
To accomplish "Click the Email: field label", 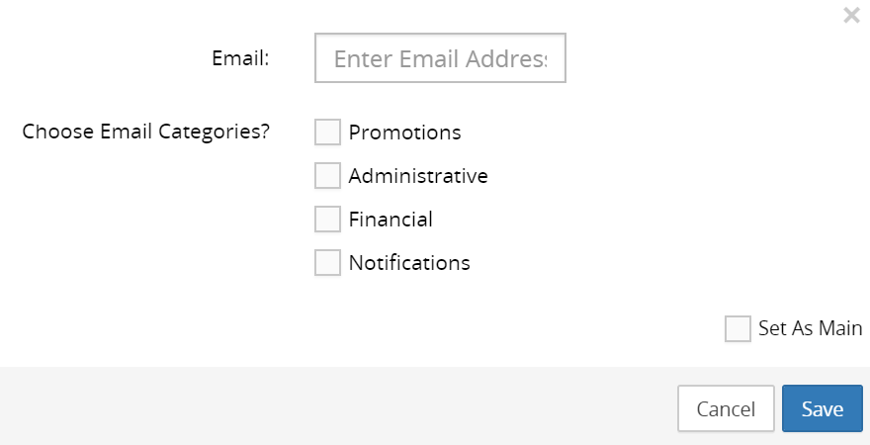I will click(x=240, y=58).
